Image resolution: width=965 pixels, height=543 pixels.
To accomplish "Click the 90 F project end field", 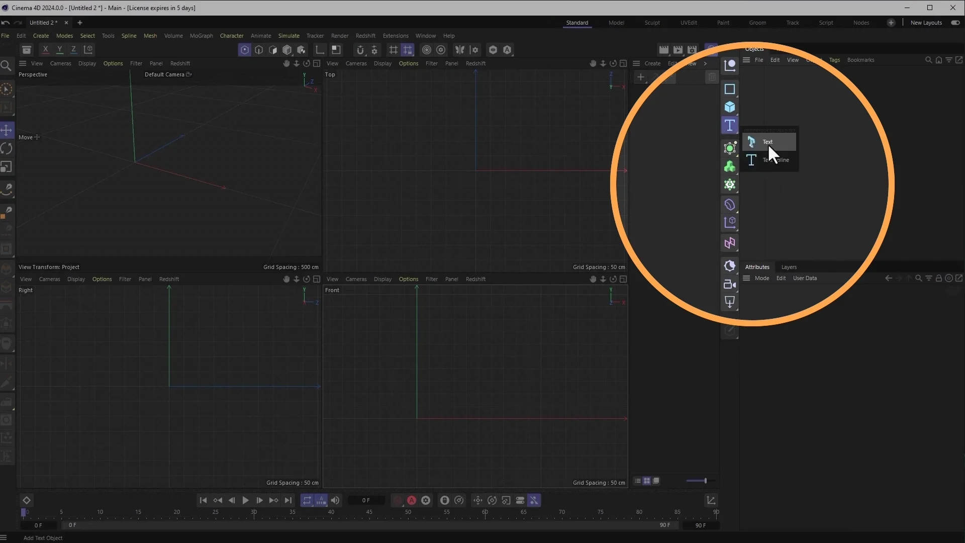I will click(x=700, y=525).
